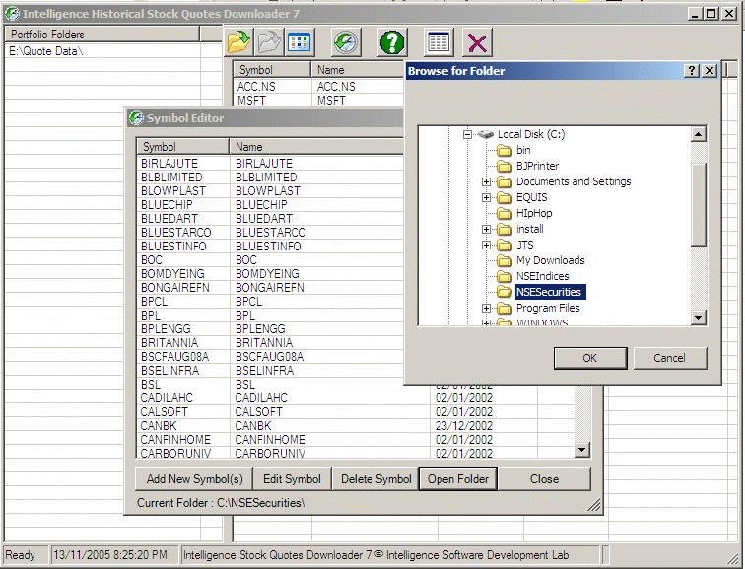The height and width of the screenshot is (569, 745).
Task: Expand the Program Files folder node
Action: pyautogui.click(x=487, y=308)
